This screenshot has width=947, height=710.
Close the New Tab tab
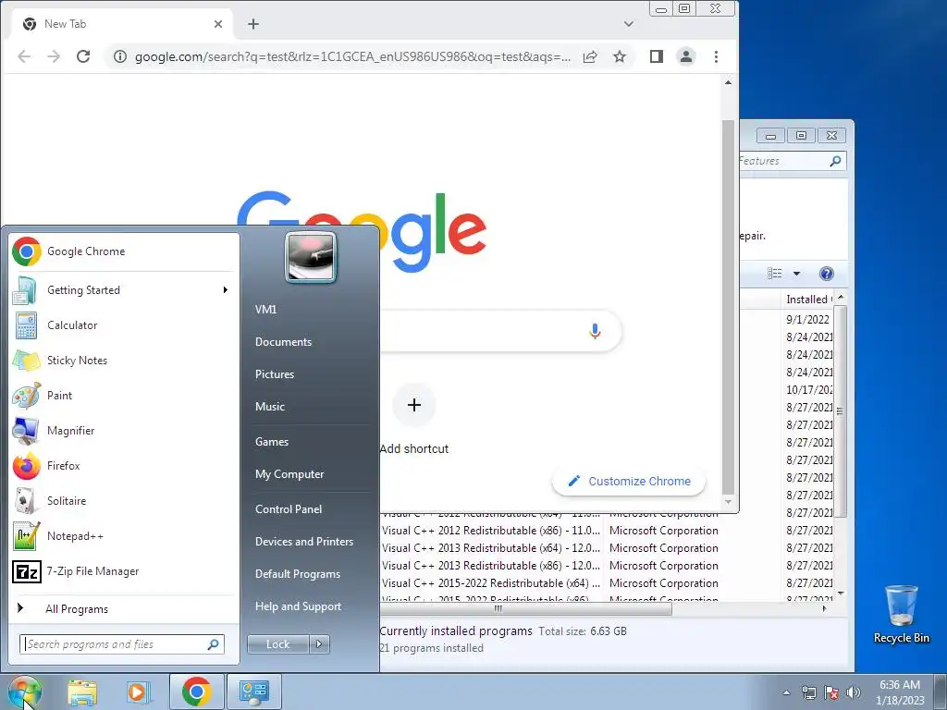[x=218, y=24]
